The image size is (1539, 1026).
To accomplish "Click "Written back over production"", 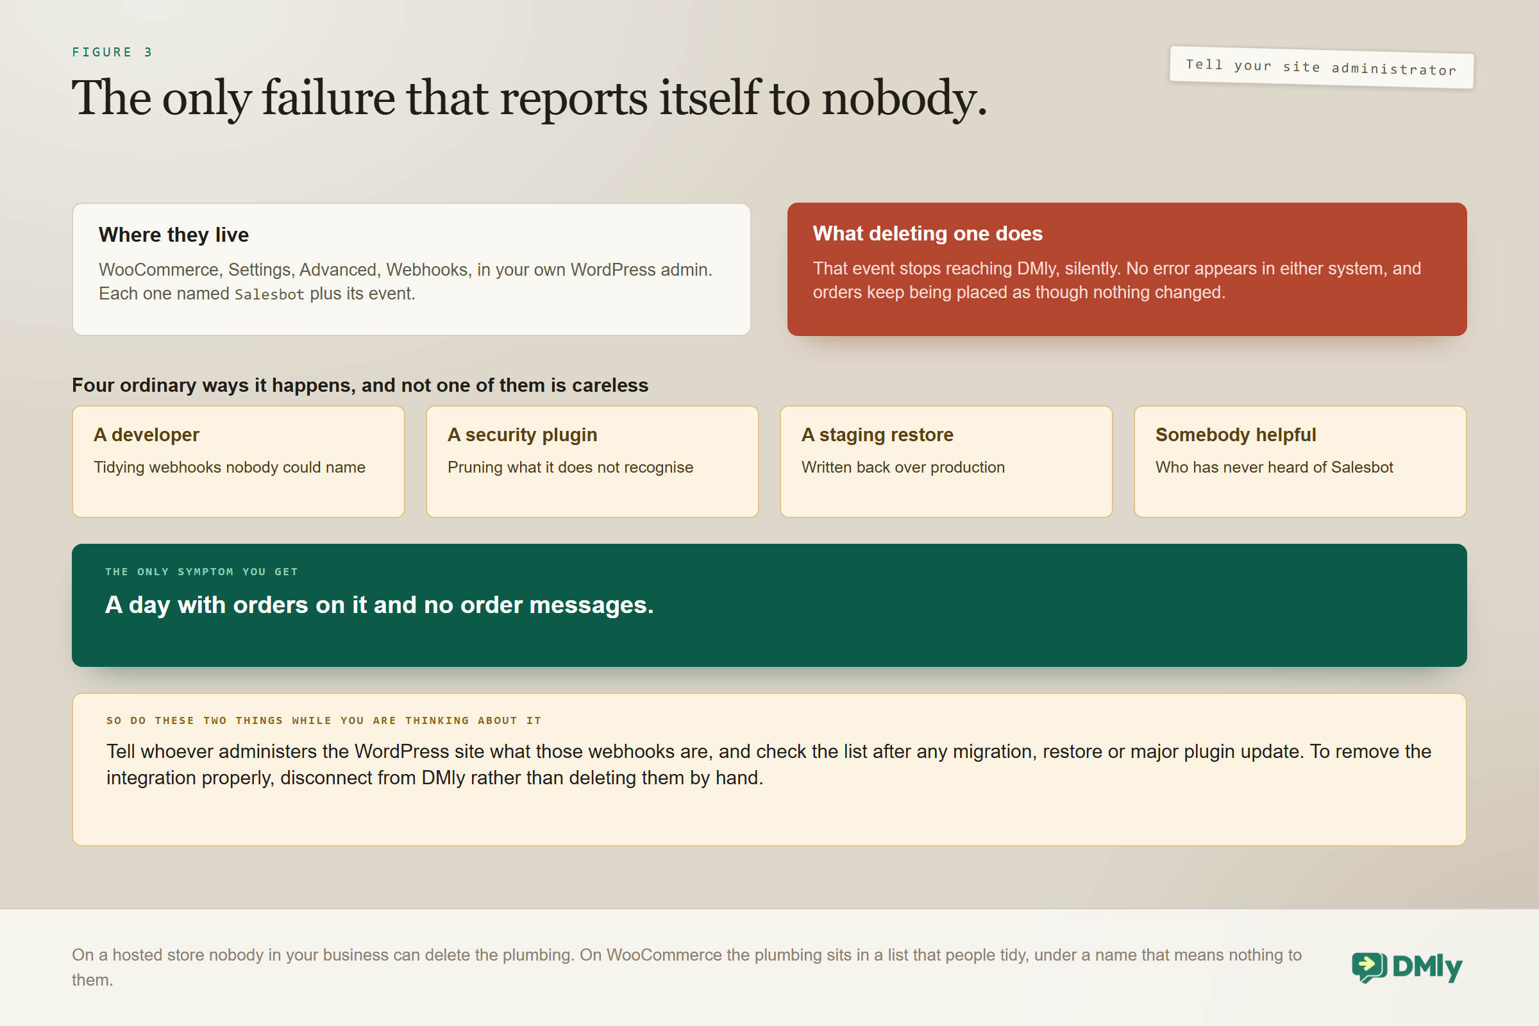I will (903, 467).
